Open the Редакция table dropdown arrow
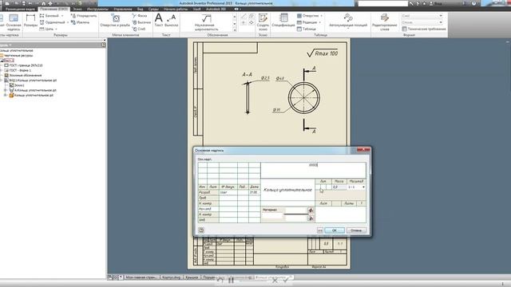Image resolution: width=511 pixels, height=287 pixels. click(319, 22)
